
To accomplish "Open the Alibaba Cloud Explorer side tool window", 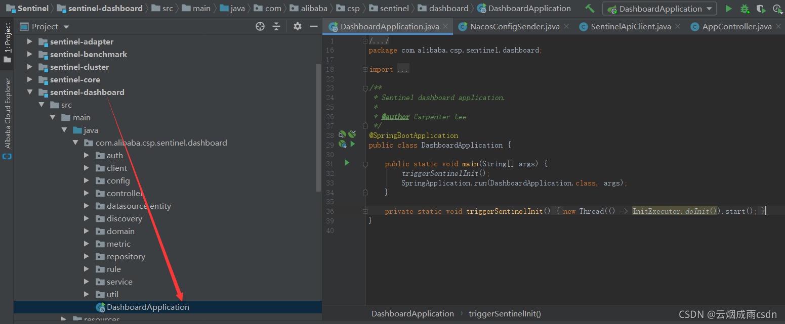I will click(x=7, y=119).
